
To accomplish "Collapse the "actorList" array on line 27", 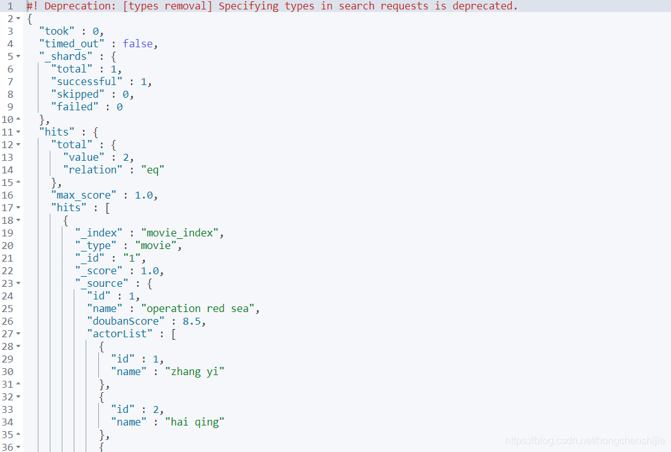I will [18, 333].
